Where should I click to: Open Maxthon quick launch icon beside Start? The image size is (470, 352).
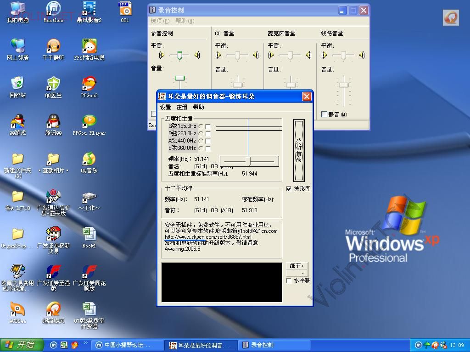53,345
